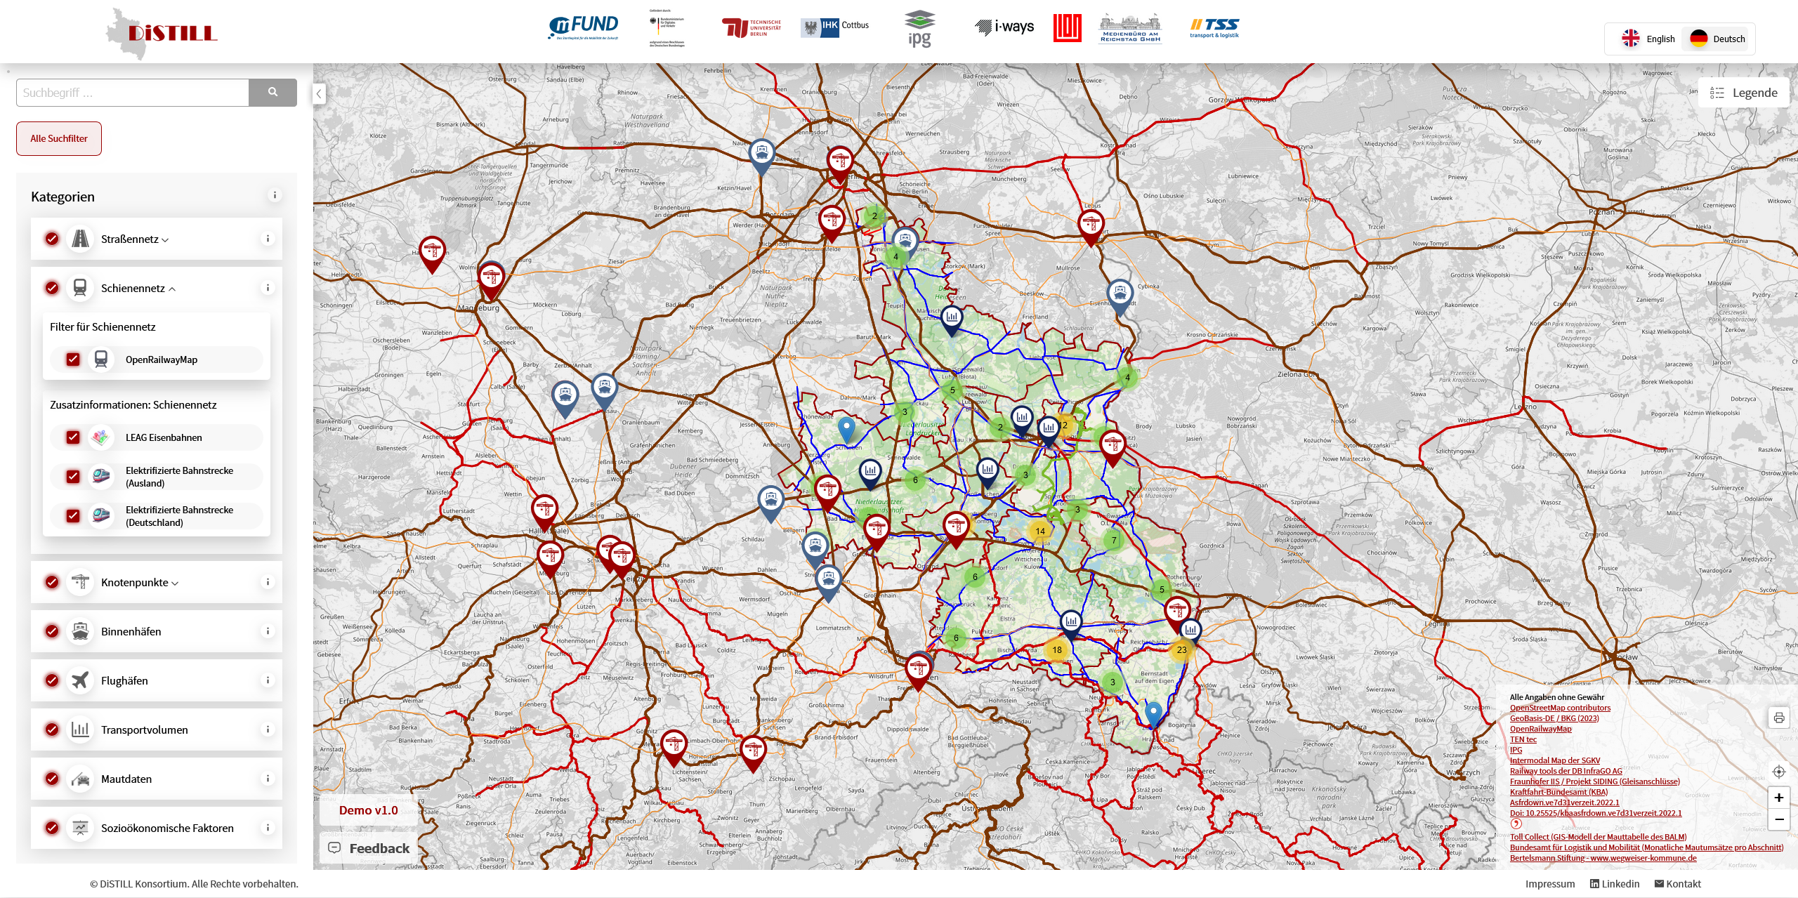
Task: Click the print map icon
Action: point(1778,718)
